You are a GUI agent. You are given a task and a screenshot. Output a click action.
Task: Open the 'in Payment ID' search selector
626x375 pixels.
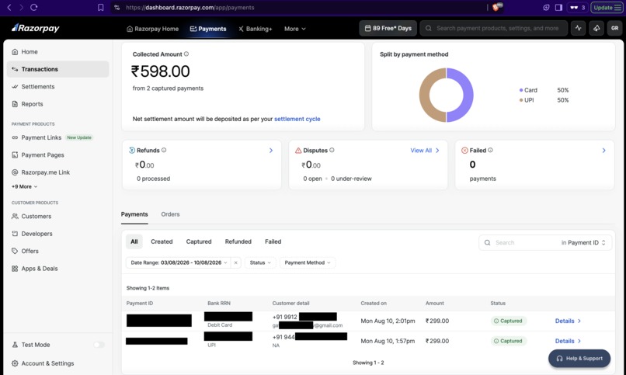pos(584,242)
